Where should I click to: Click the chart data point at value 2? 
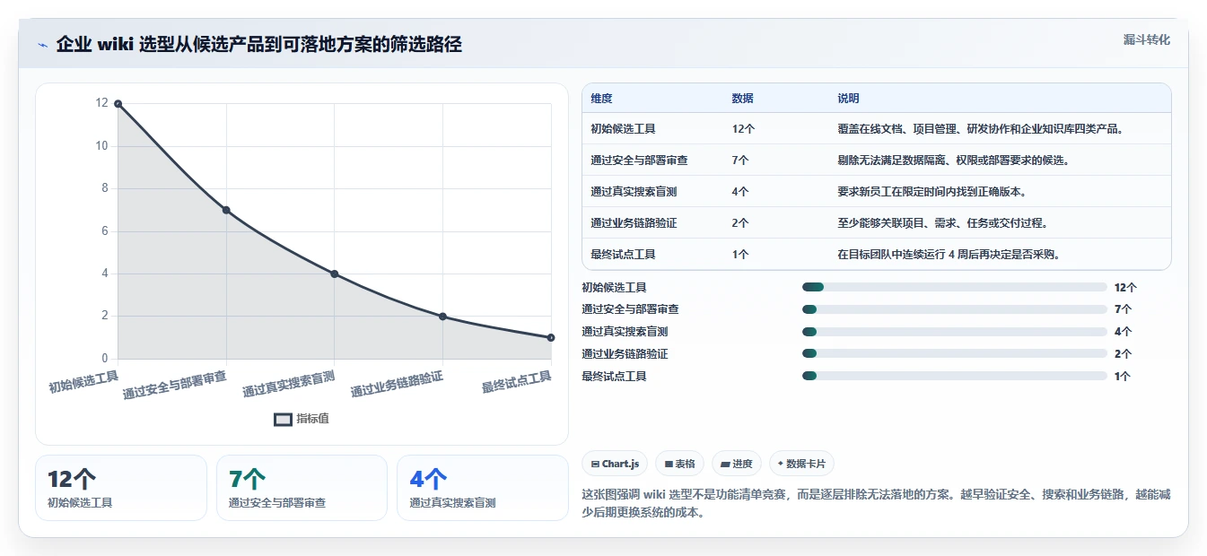pos(442,317)
